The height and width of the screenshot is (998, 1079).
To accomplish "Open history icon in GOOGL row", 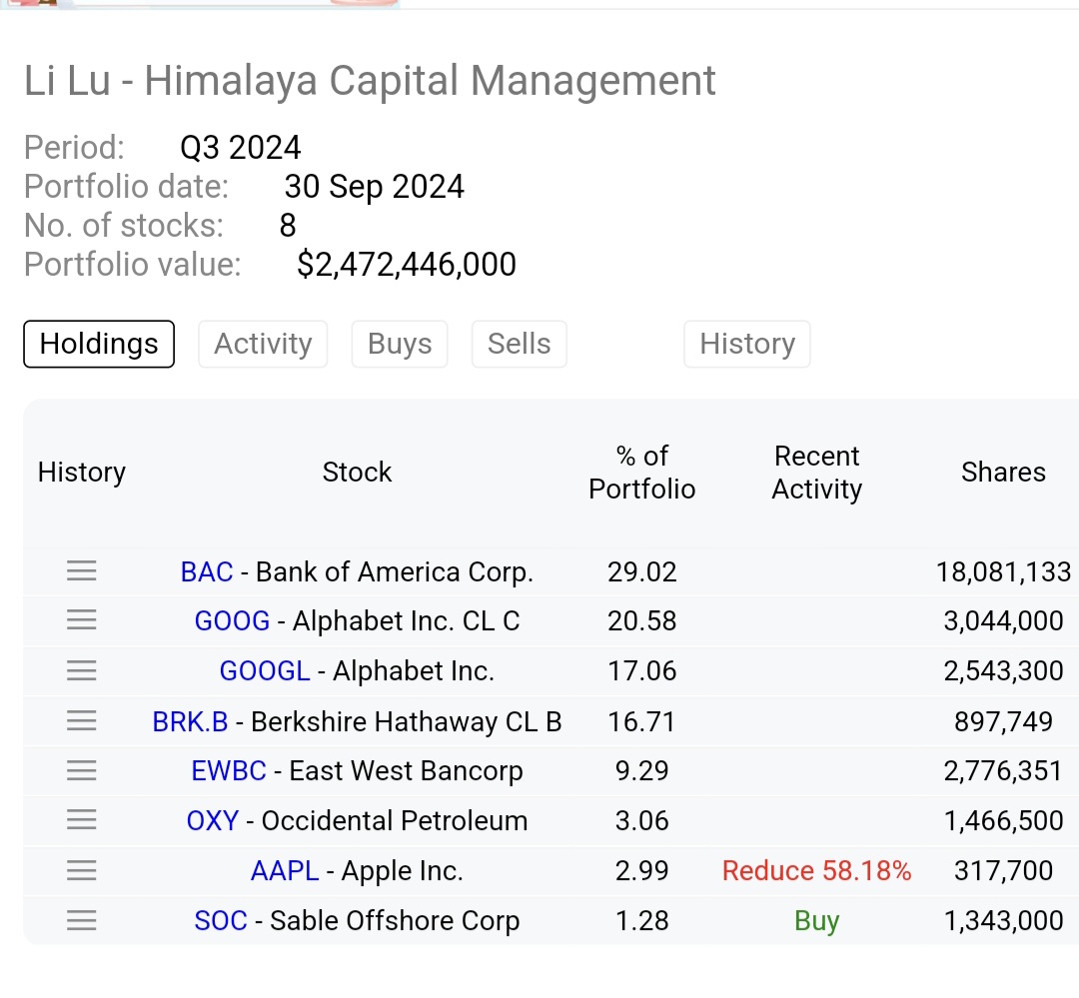I will click(x=82, y=671).
